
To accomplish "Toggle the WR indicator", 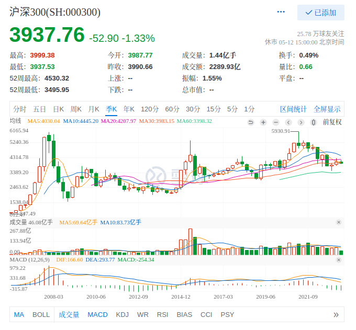I will [x=143, y=315].
